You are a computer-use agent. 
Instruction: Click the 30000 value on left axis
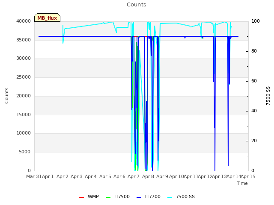point(24,59)
